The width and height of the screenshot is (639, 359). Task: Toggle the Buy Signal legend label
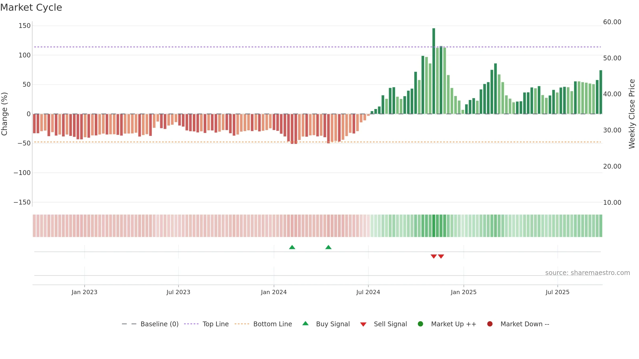pos(333,324)
